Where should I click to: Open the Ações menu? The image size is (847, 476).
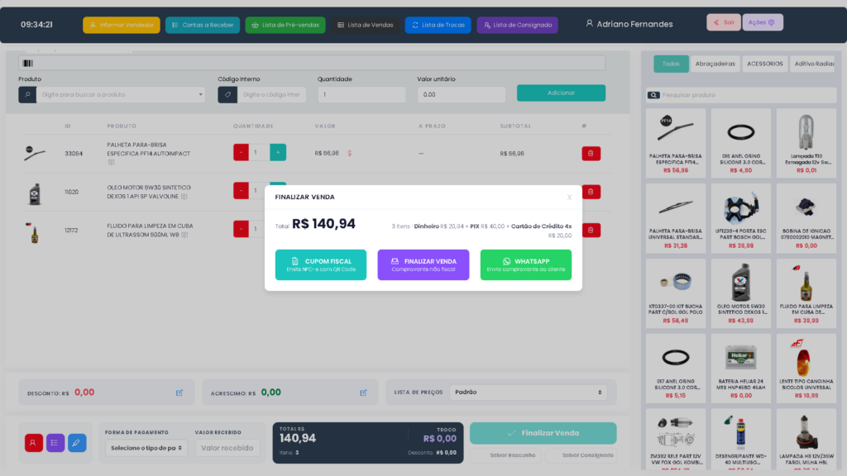(x=762, y=22)
